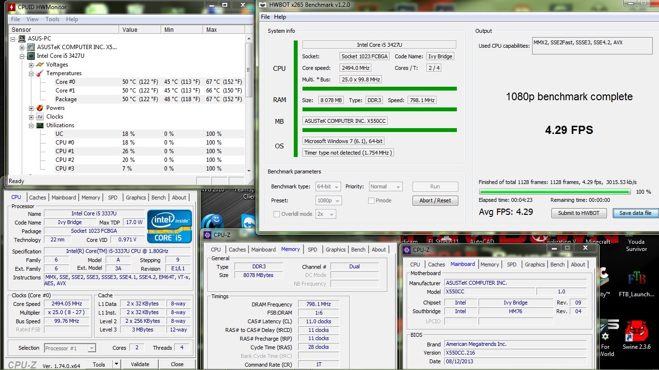This screenshot has height=370, width=659.
Task: Click the Validate button in CPU-Z
Action: [x=140, y=364]
